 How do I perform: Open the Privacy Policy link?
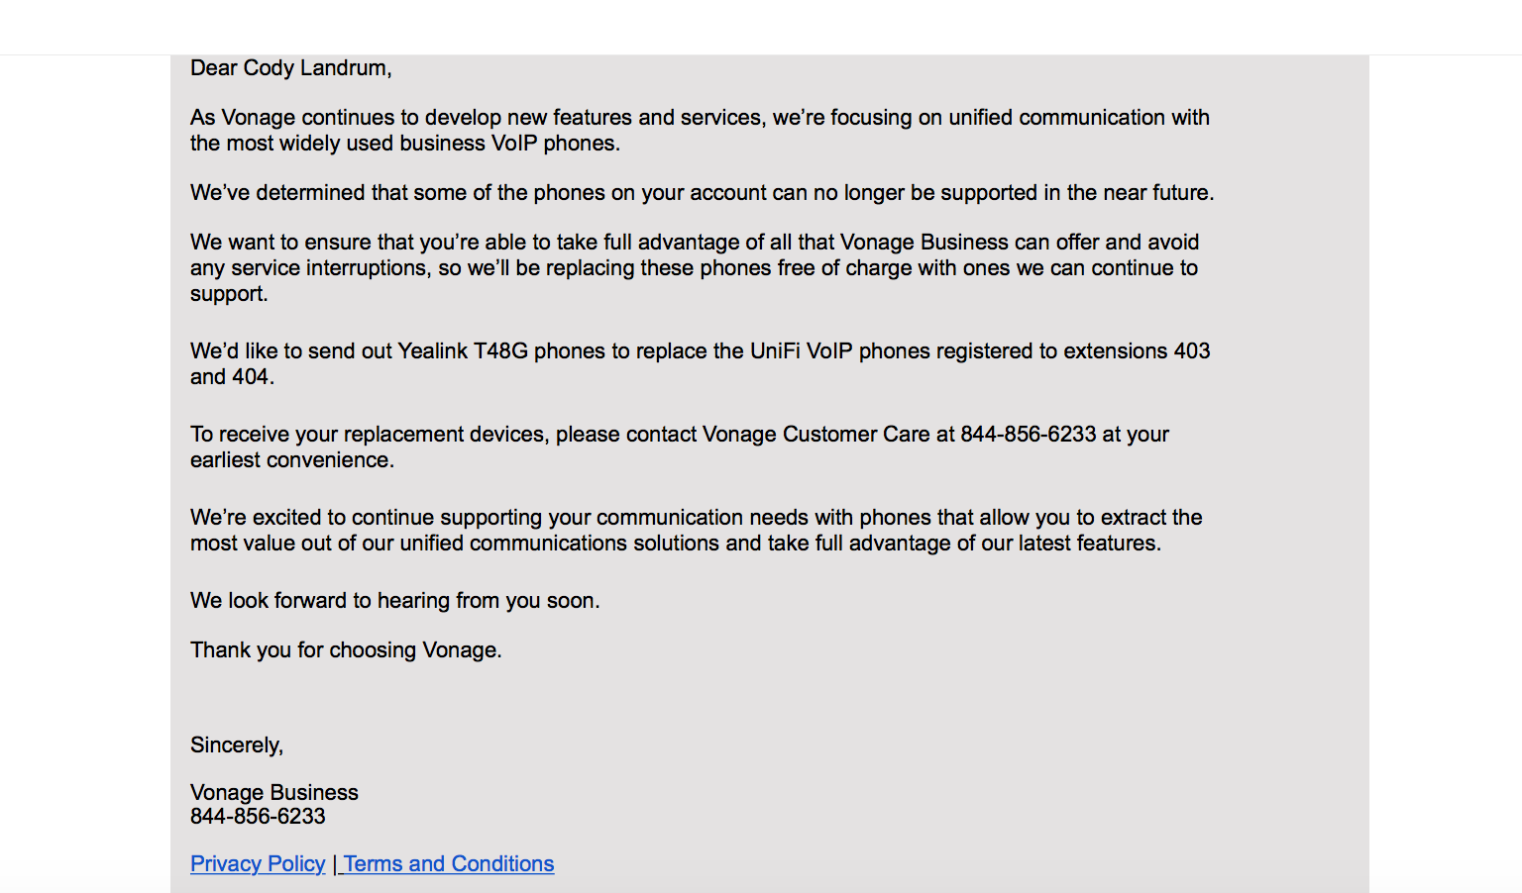pos(258,863)
